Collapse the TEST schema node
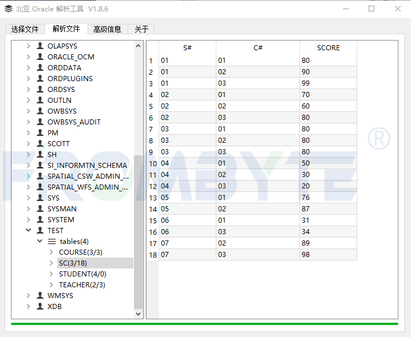Image resolution: width=411 pixels, height=337 pixels. coord(28,230)
